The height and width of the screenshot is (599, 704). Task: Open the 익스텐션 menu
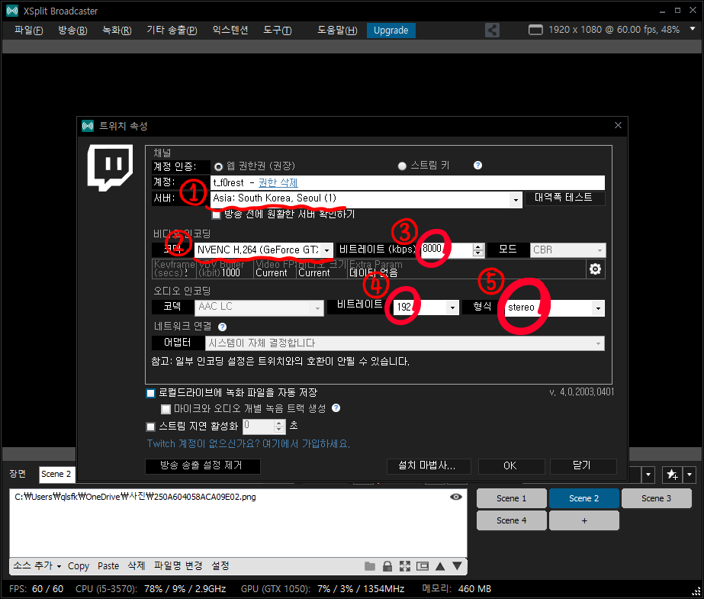(230, 30)
